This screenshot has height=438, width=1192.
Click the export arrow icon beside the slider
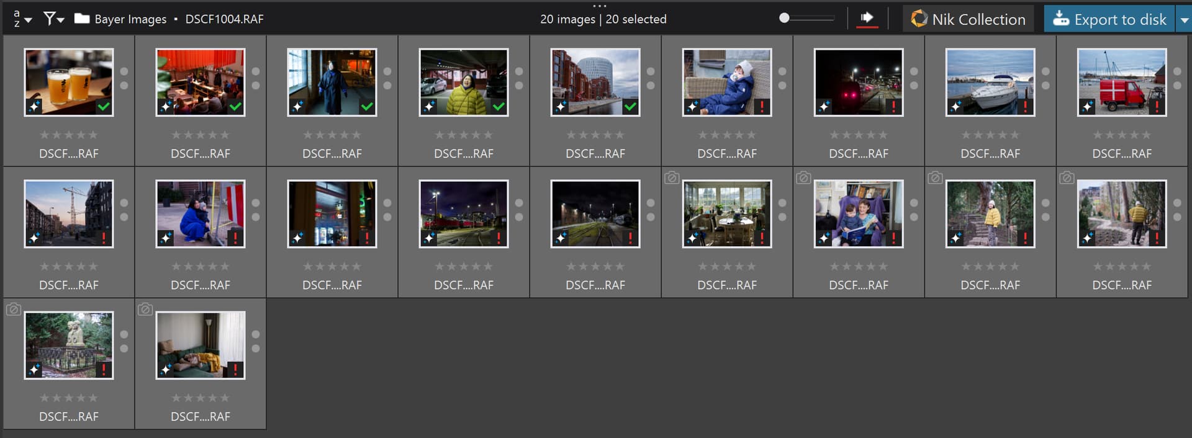(x=867, y=18)
